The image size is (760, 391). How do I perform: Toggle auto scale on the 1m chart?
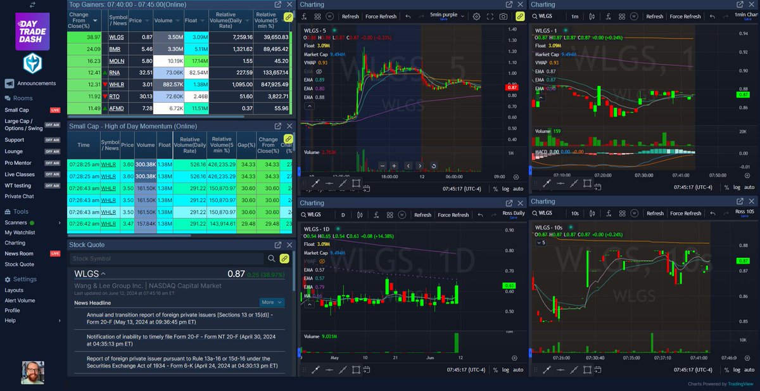click(x=749, y=188)
